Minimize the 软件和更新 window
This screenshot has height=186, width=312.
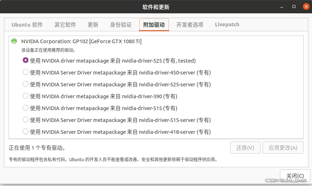click(282, 7)
